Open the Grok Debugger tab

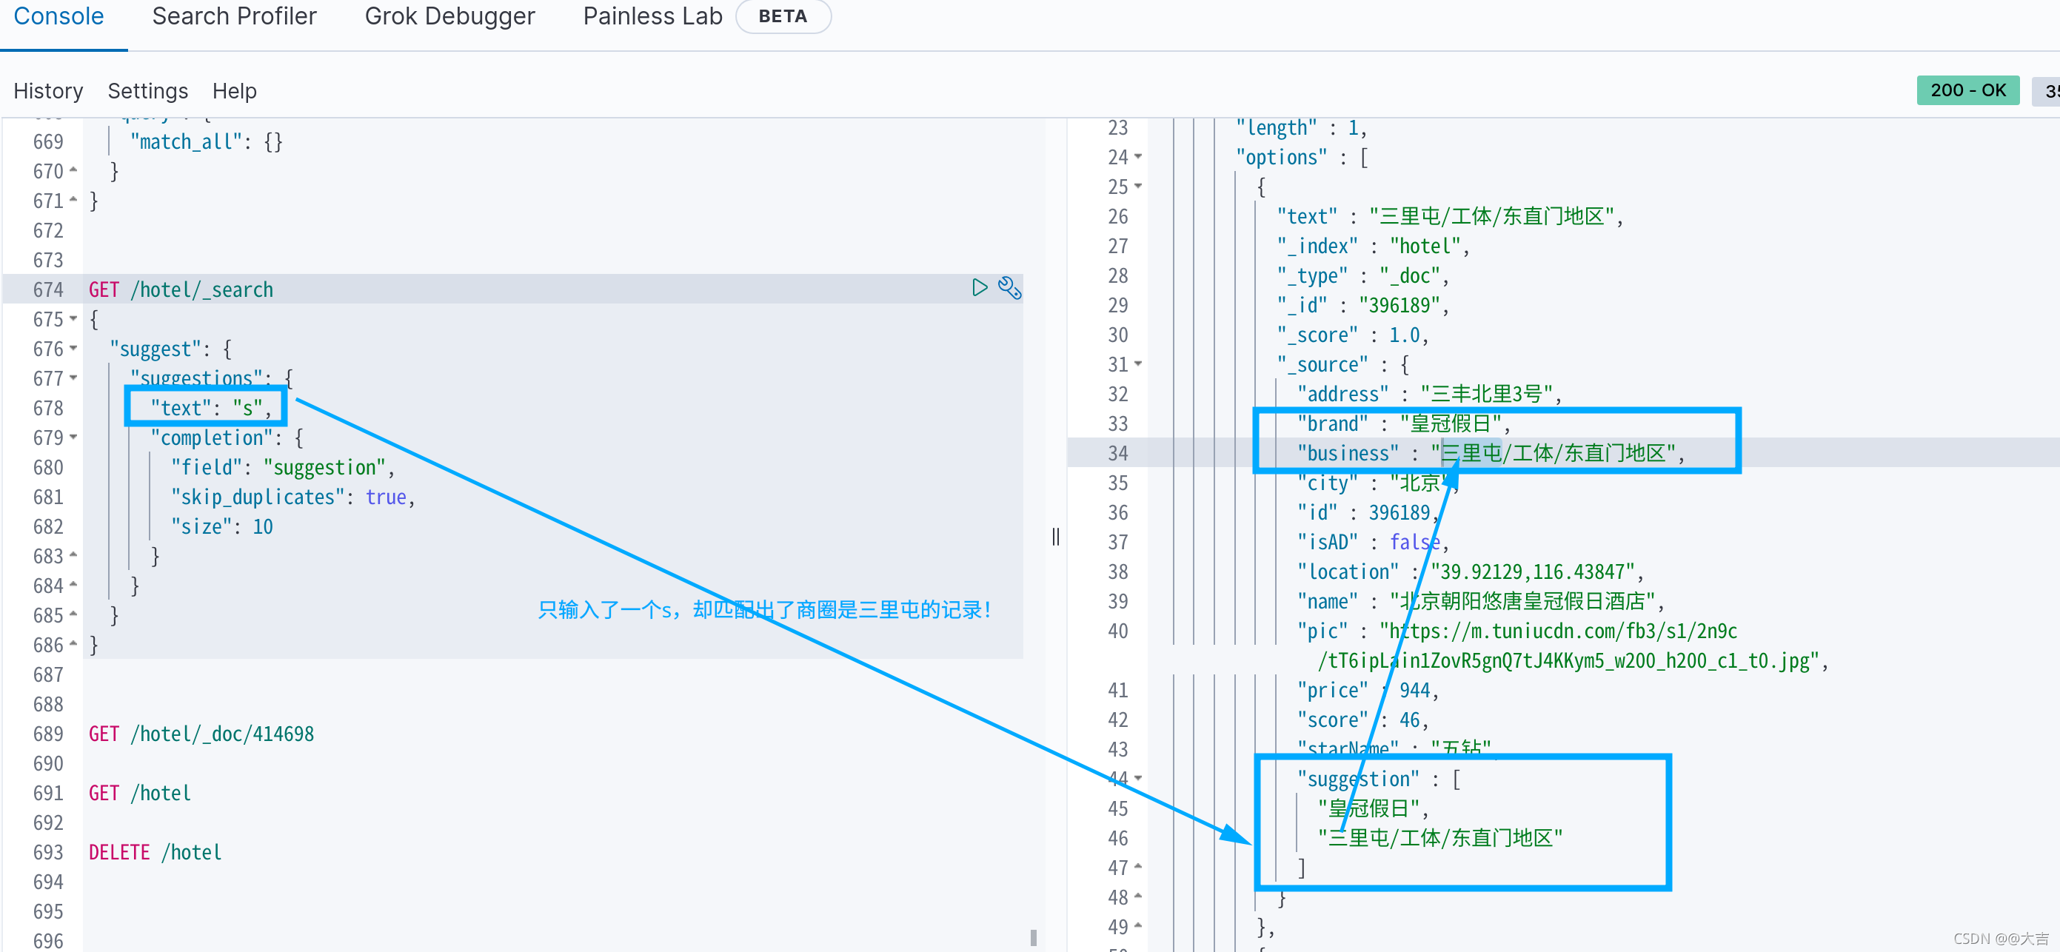point(449,16)
